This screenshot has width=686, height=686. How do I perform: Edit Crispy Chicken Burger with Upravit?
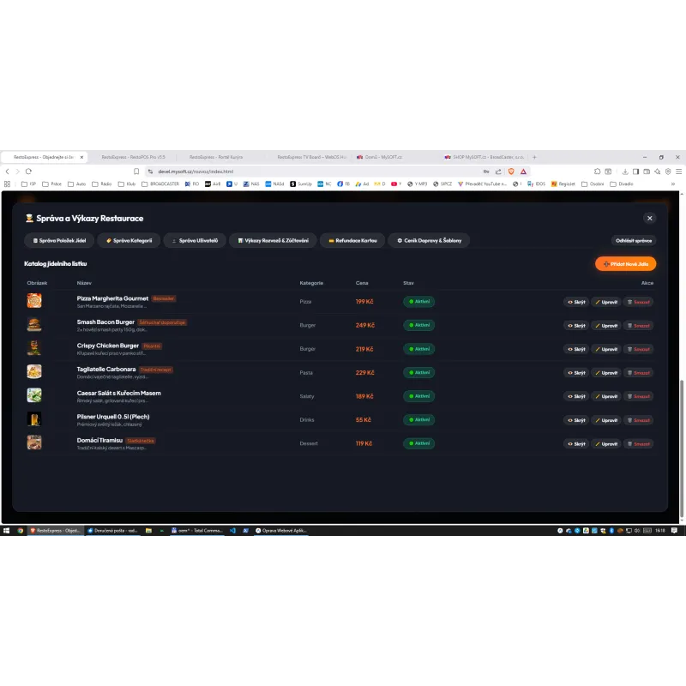[x=606, y=349]
